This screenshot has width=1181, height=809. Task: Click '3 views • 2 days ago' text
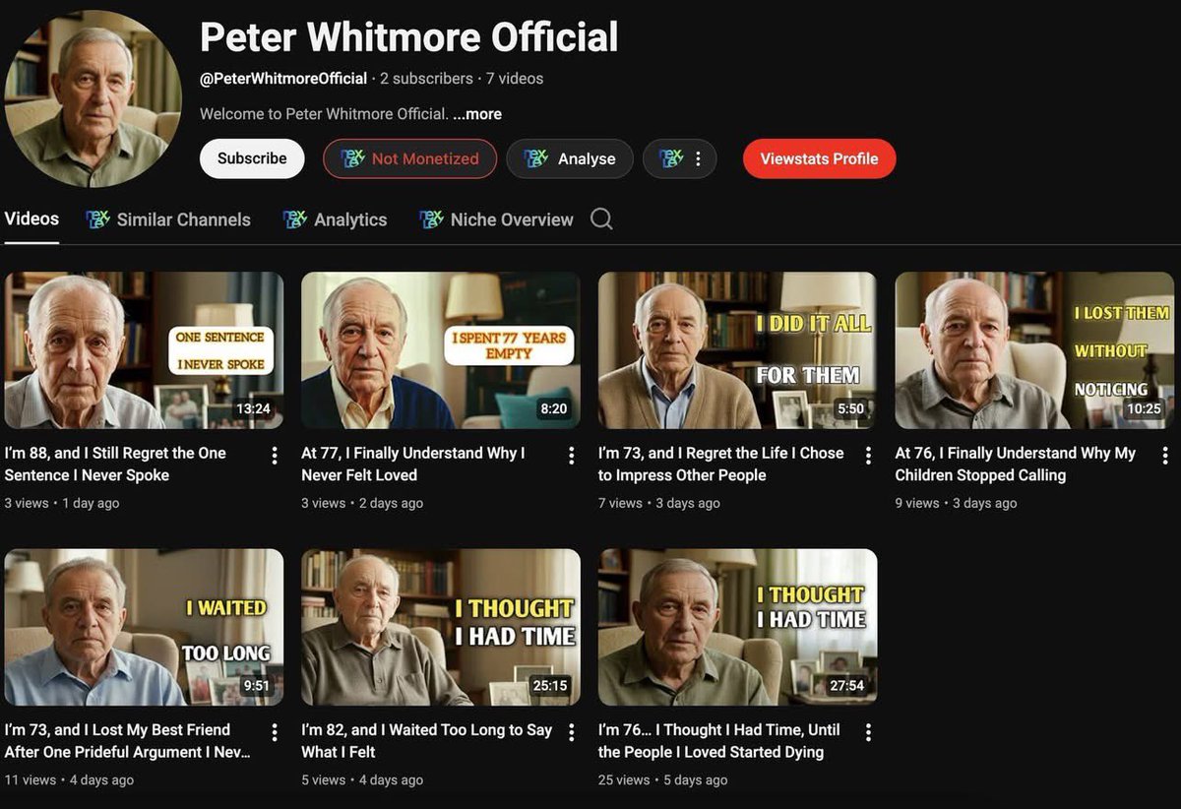click(362, 503)
